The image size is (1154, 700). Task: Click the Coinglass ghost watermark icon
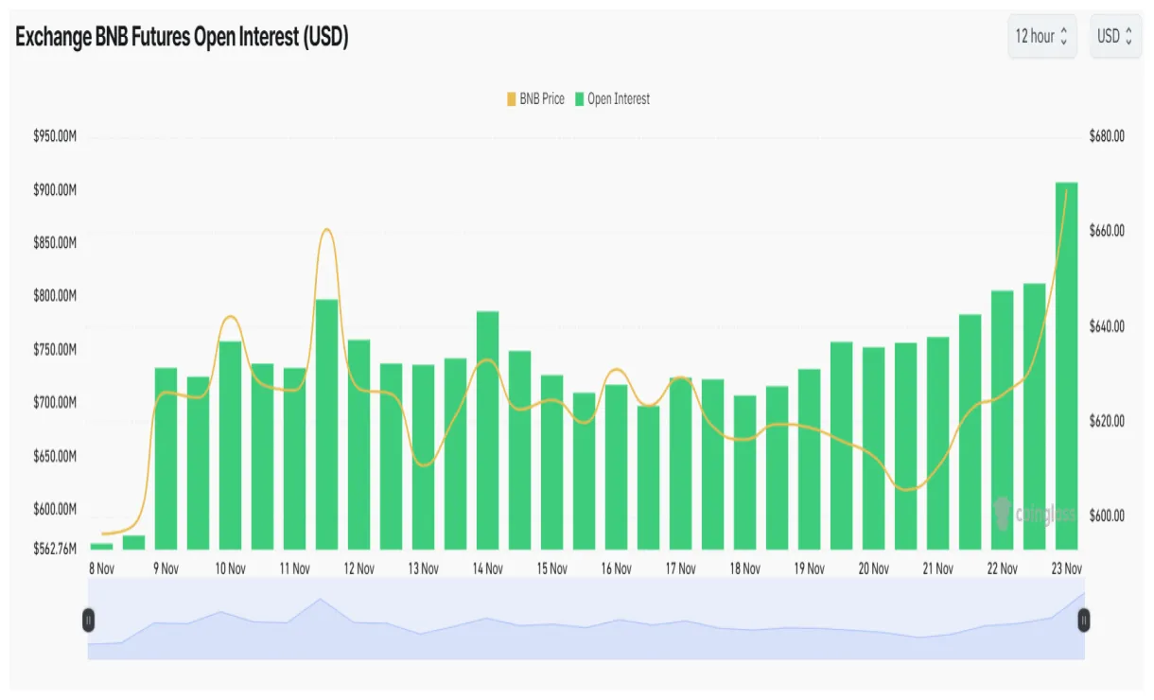click(1000, 514)
